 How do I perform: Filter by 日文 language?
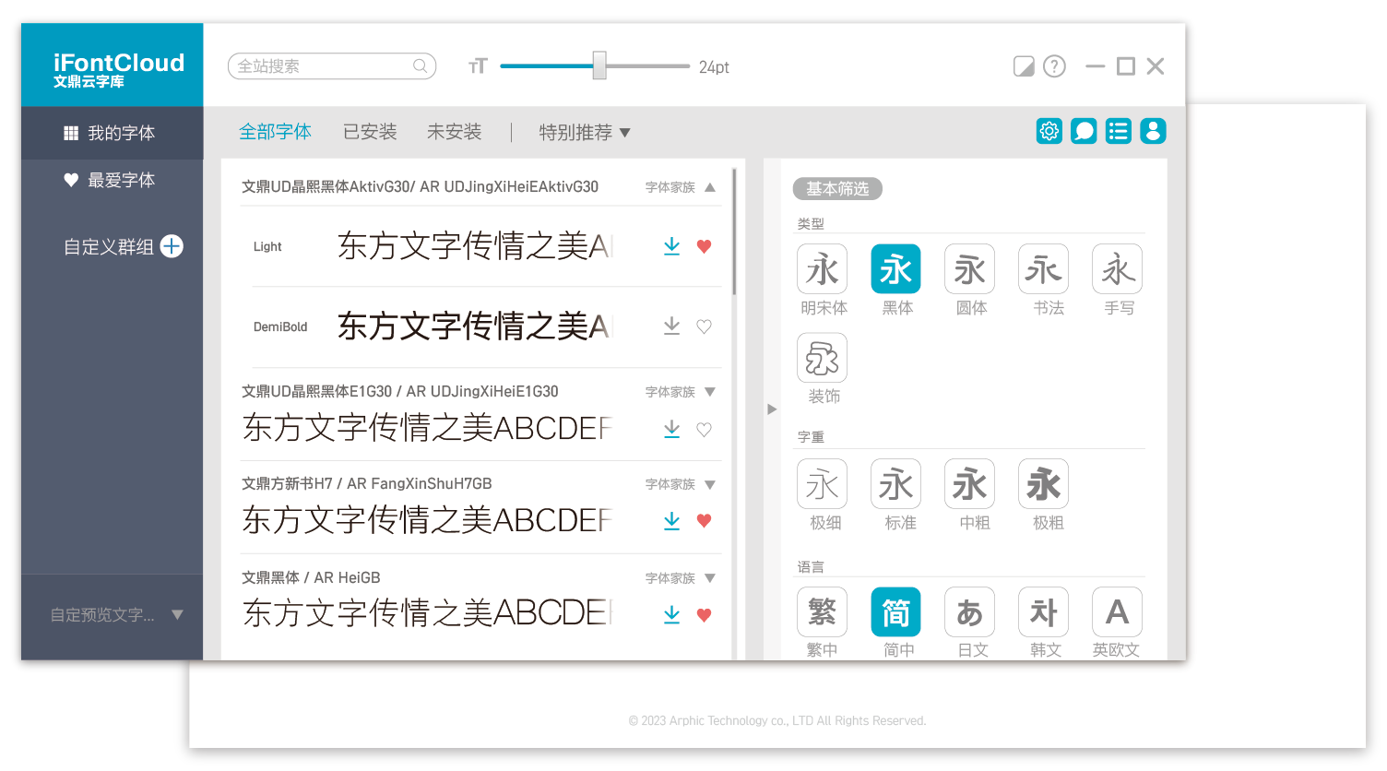[x=970, y=612]
